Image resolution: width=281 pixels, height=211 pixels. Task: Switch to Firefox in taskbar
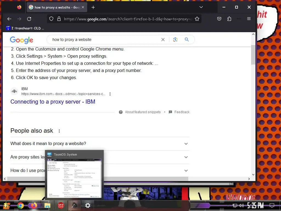tap(34, 206)
